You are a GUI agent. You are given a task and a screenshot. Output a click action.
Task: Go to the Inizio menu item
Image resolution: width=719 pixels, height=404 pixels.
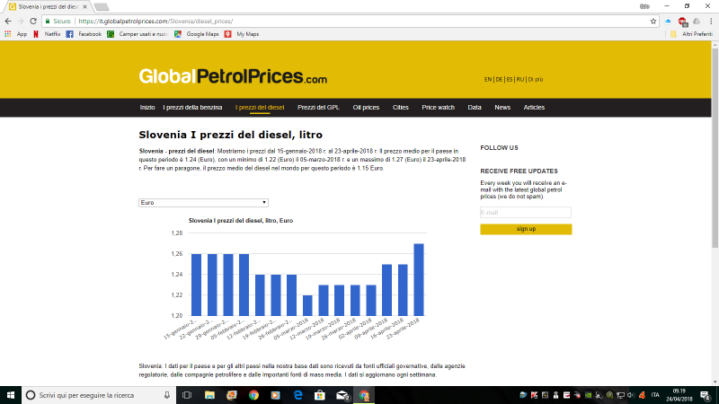pyautogui.click(x=147, y=107)
